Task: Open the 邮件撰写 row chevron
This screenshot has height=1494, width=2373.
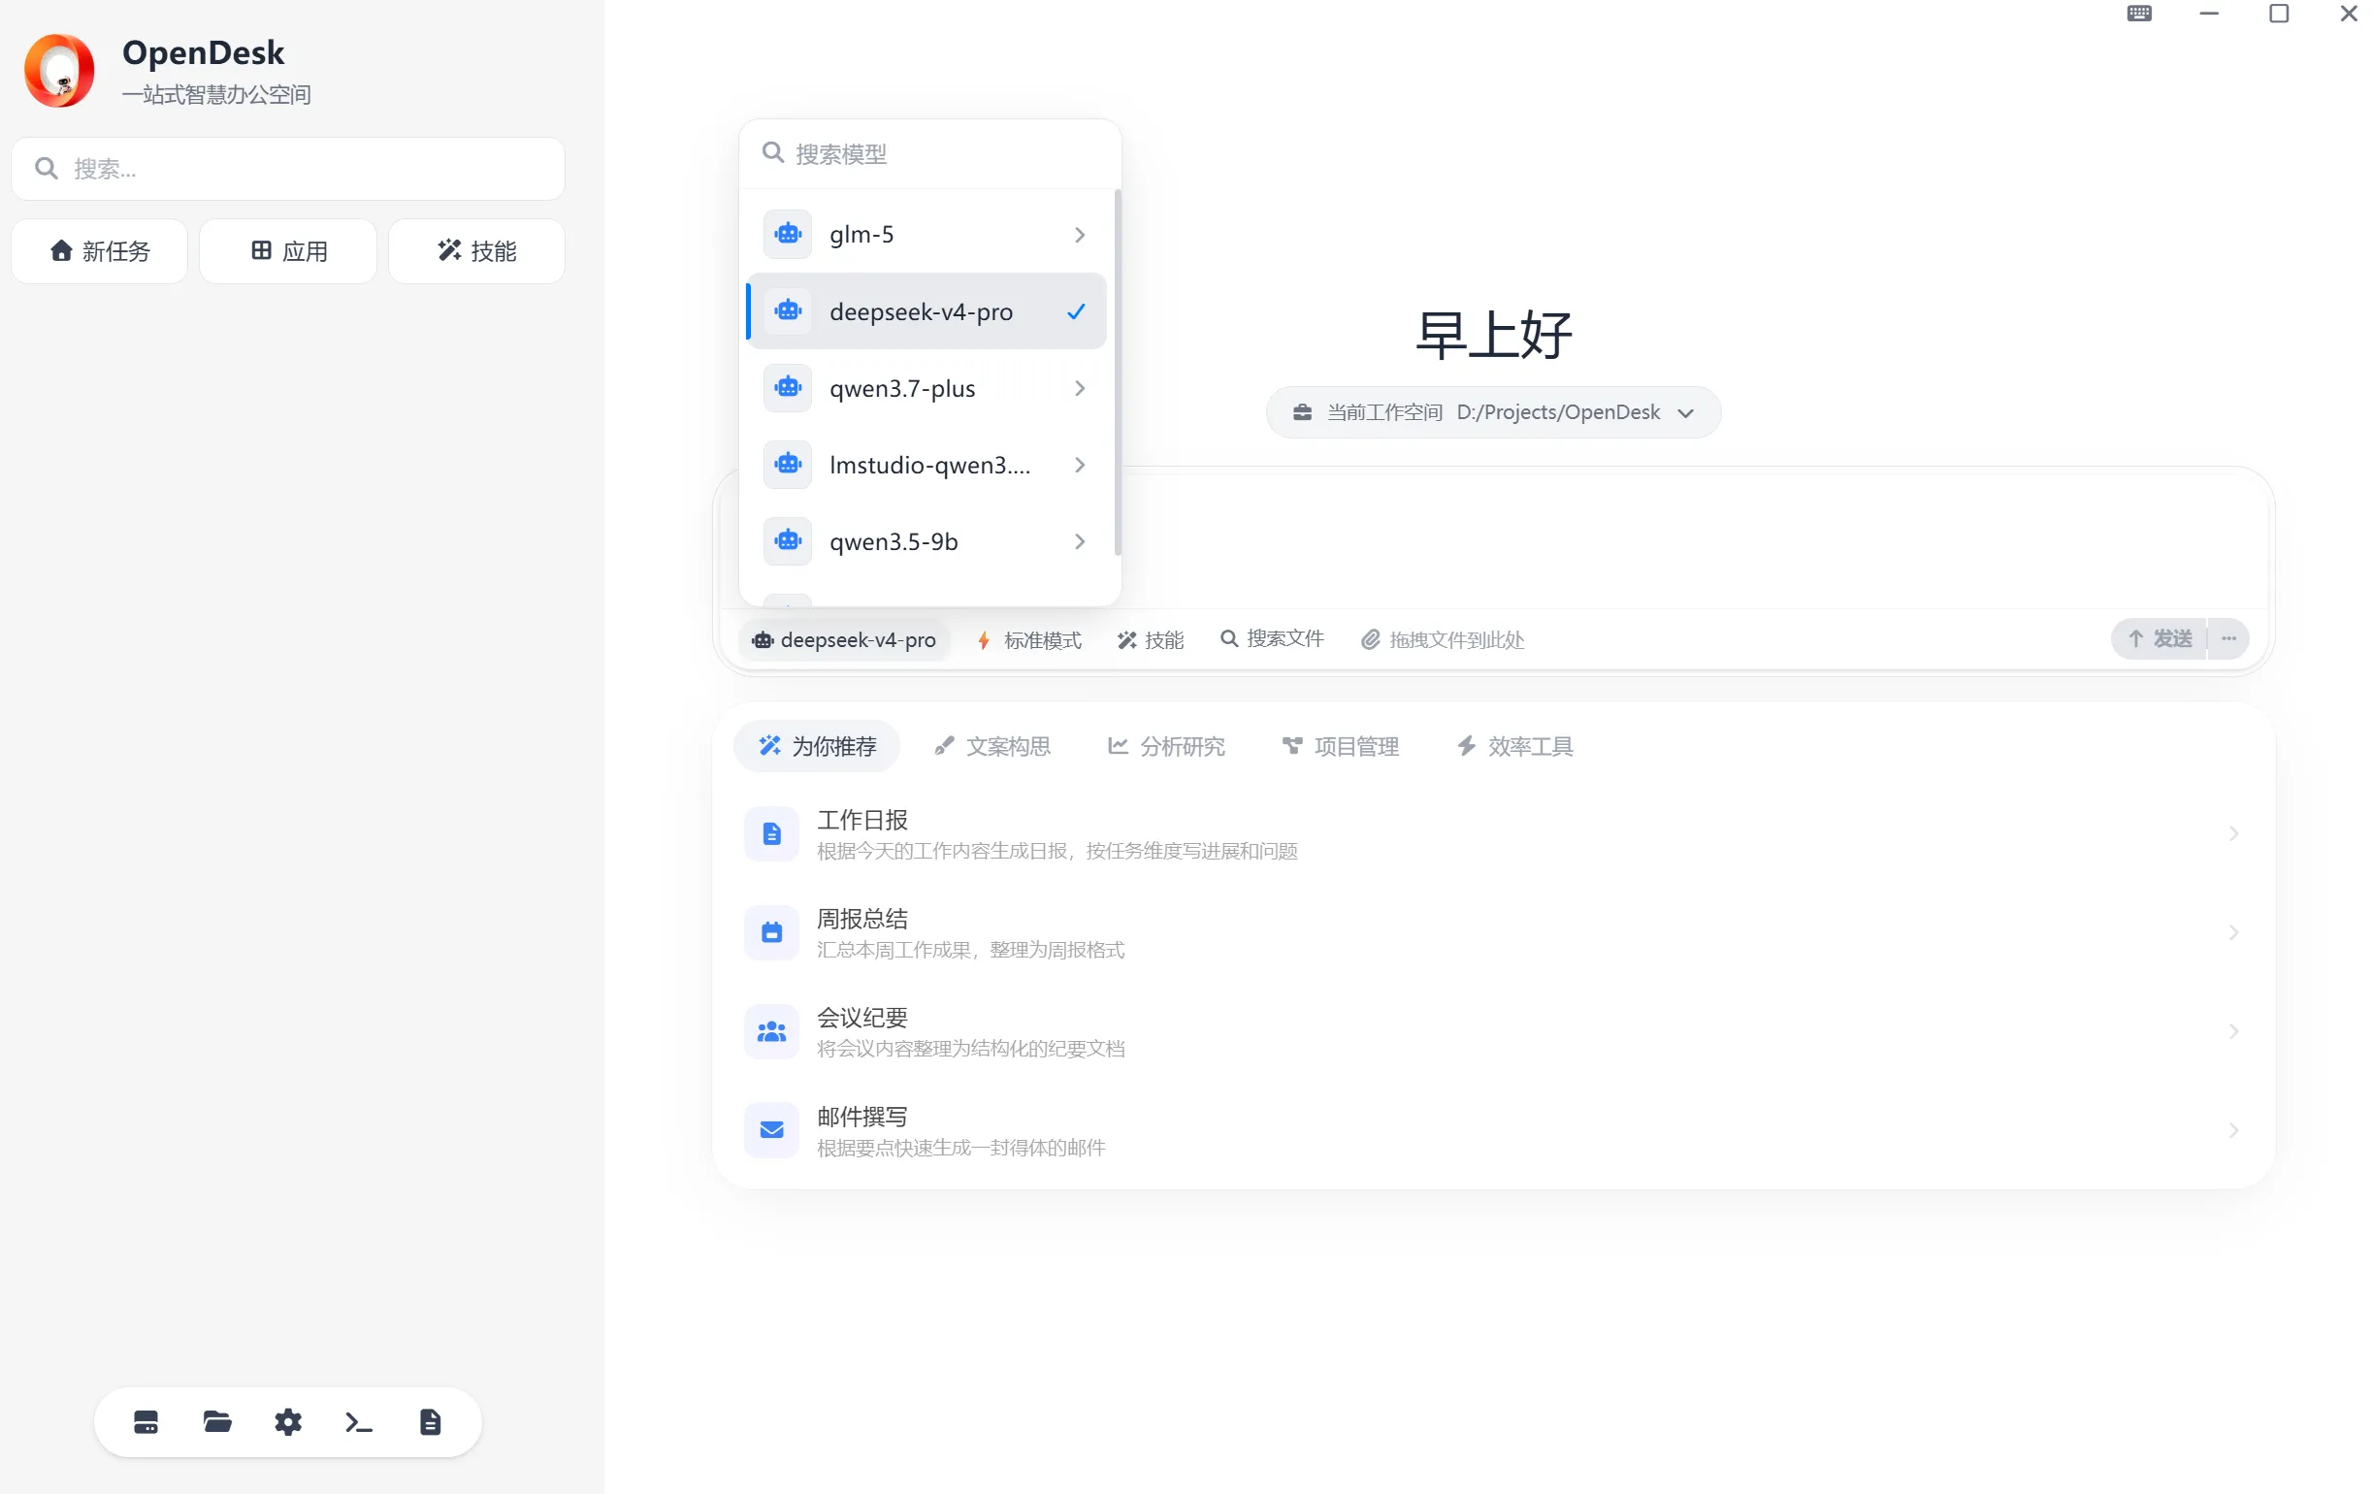Action: click(x=2234, y=1129)
